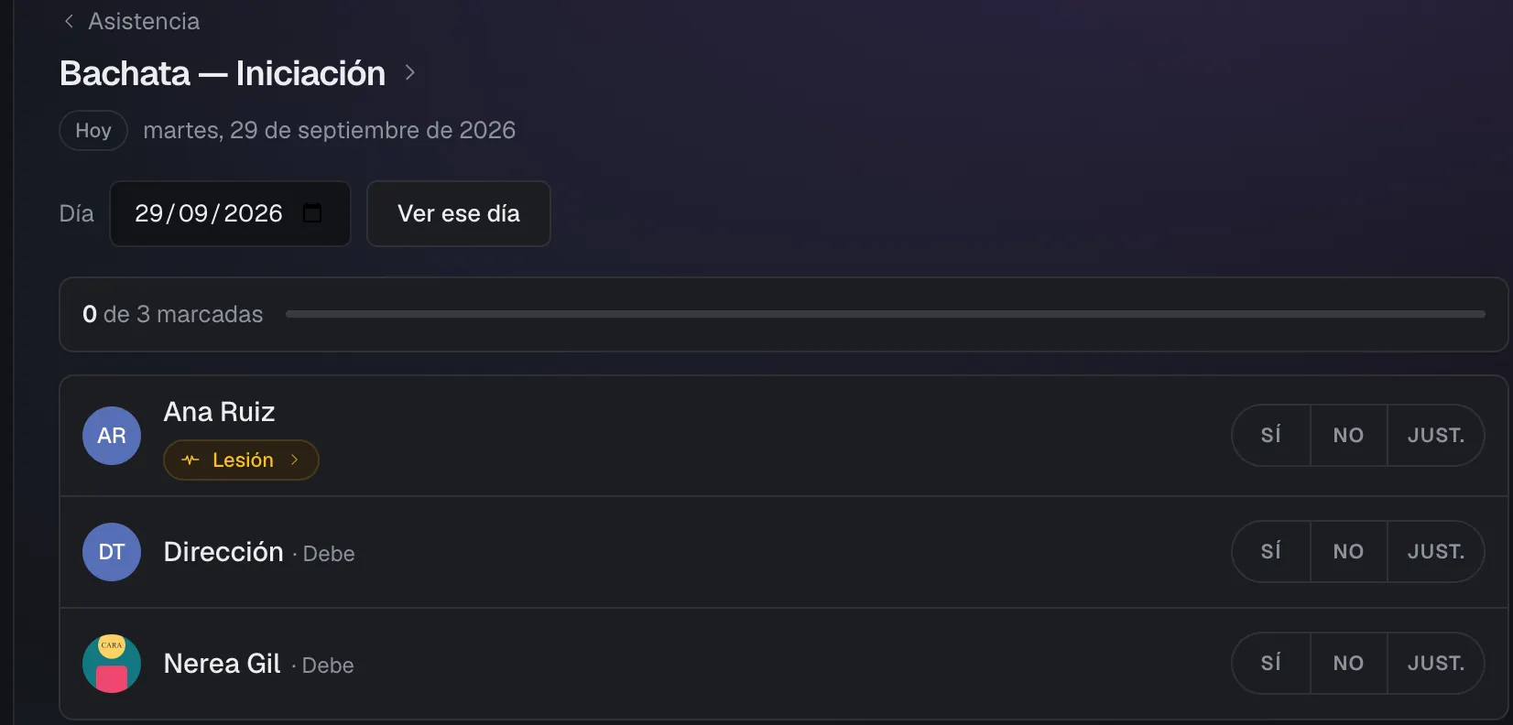The image size is (1513, 725).
Task: Expand the Lesión badge chevron
Action: tap(294, 460)
